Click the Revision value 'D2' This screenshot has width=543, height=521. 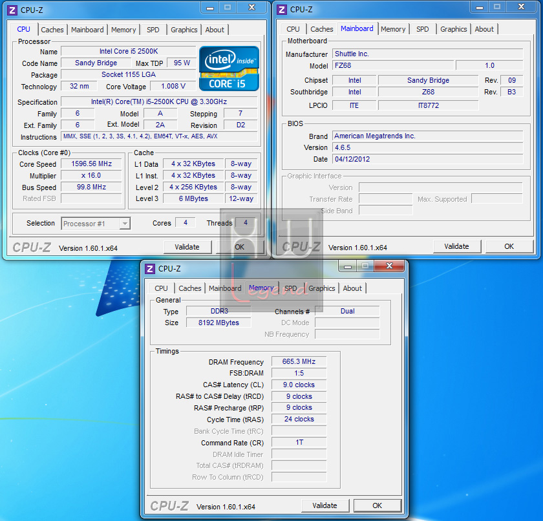pyautogui.click(x=240, y=125)
